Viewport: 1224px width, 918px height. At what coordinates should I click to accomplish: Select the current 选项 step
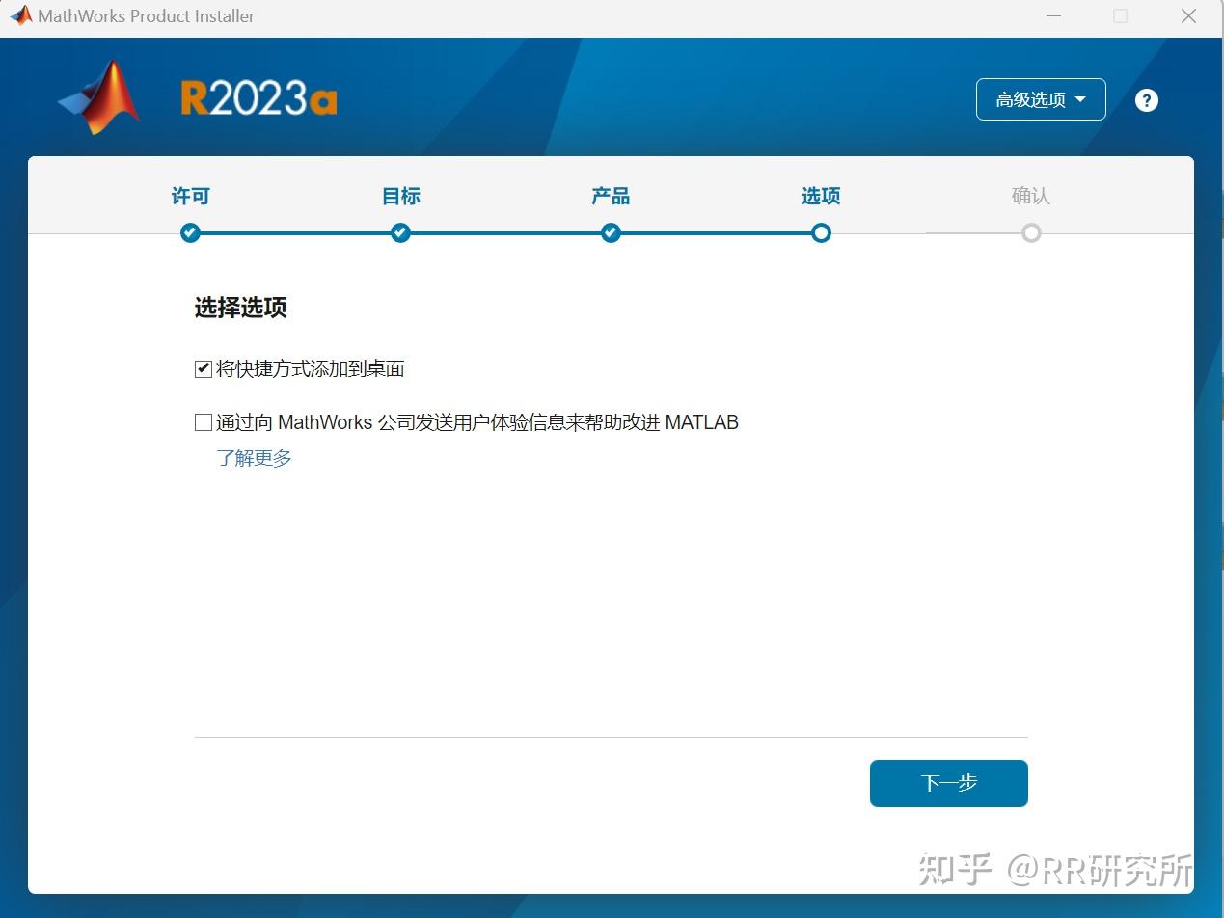click(821, 197)
